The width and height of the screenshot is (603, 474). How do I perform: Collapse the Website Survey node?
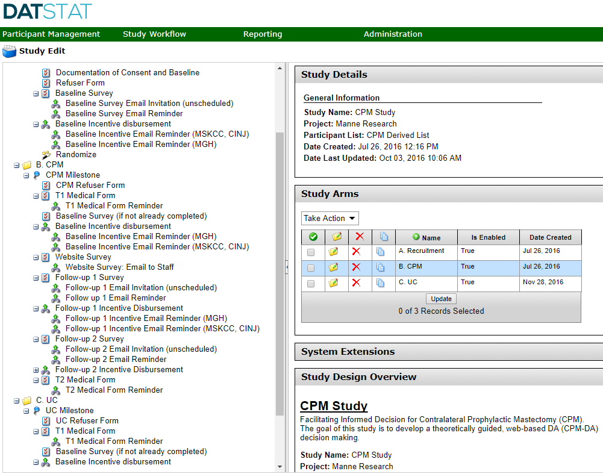coord(36,258)
